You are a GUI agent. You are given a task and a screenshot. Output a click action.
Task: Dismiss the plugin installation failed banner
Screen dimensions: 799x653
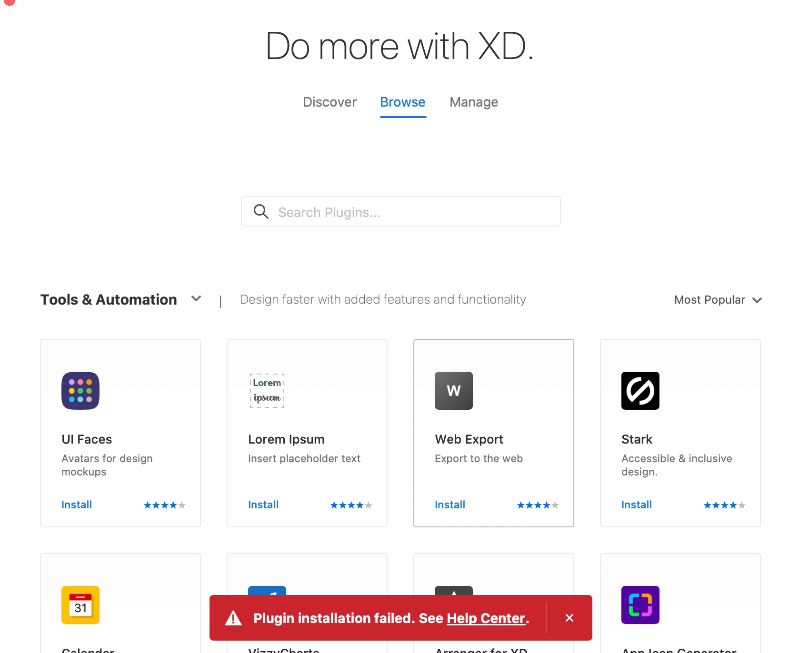(569, 618)
